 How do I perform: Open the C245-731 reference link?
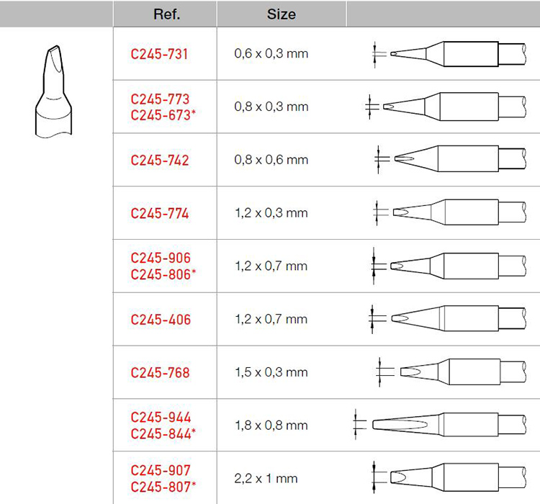(x=160, y=54)
